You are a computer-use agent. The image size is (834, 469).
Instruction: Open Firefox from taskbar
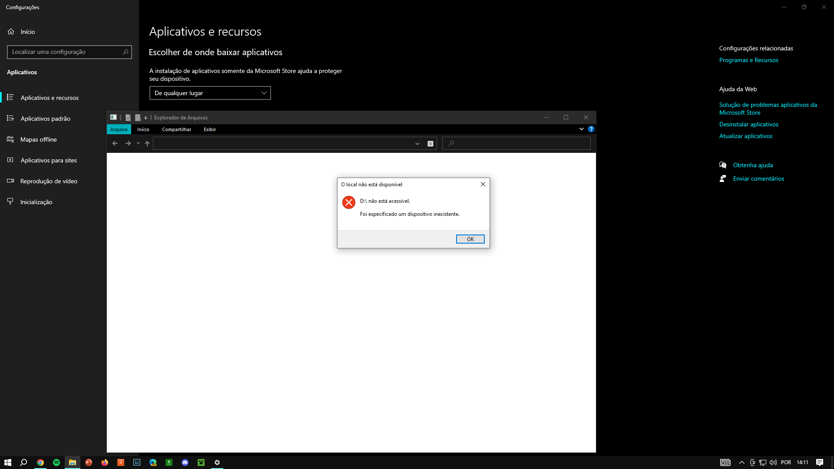105,462
